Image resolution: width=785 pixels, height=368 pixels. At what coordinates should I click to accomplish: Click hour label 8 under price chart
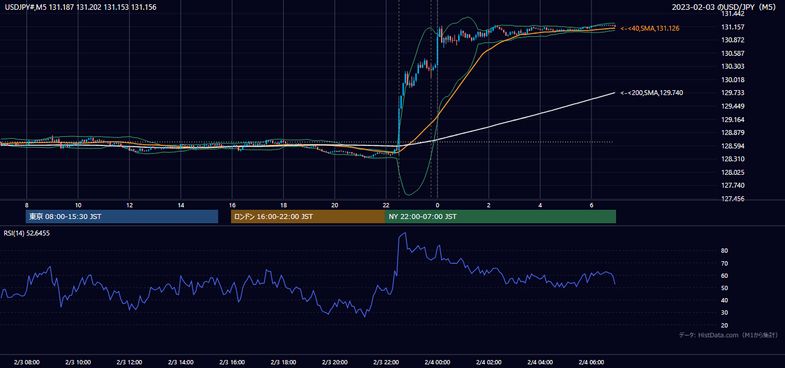tap(26, 205)
